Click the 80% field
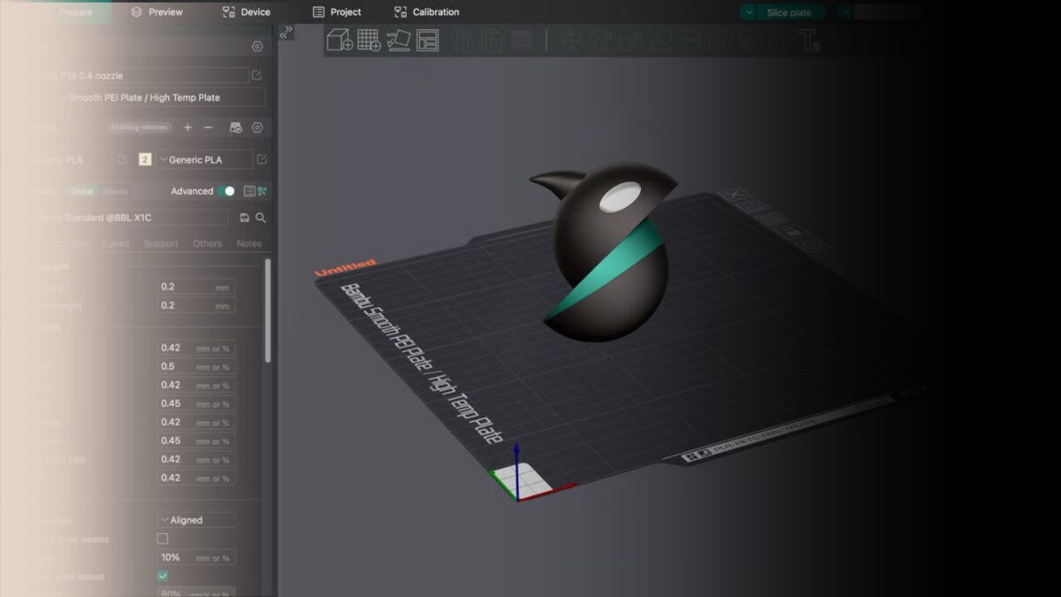 196,592
